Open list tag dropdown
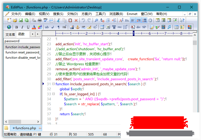This screenshot has width=201, height=140. tap(125, 27)
